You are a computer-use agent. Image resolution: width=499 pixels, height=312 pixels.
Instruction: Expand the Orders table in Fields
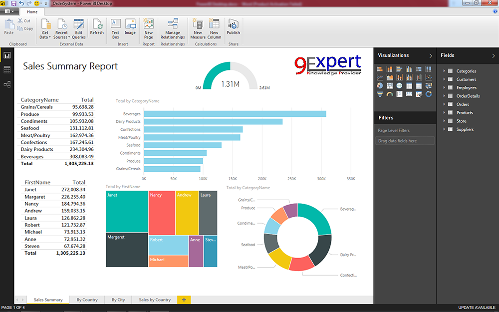click(444, 104)
